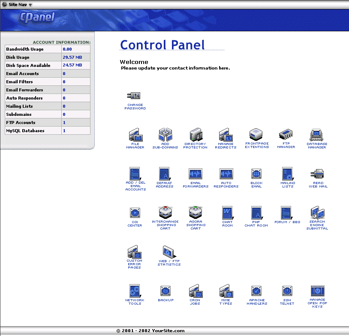Click the Site Nav menu label
The height and width of the screenshot is (336, 349).
[x=18, y=4]
